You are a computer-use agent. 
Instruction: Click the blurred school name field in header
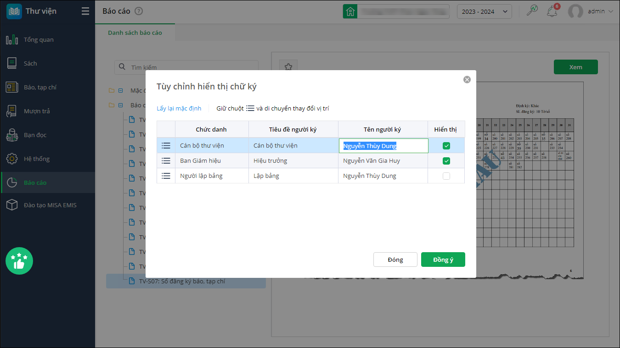click(403, 11)
